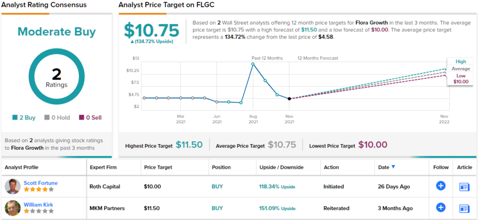Open Scott Fortune analyst profile link
Viewport: 478px width, 220px height.
pos(41,183)
